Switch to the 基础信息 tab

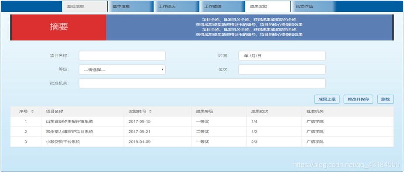coord(85,7)
